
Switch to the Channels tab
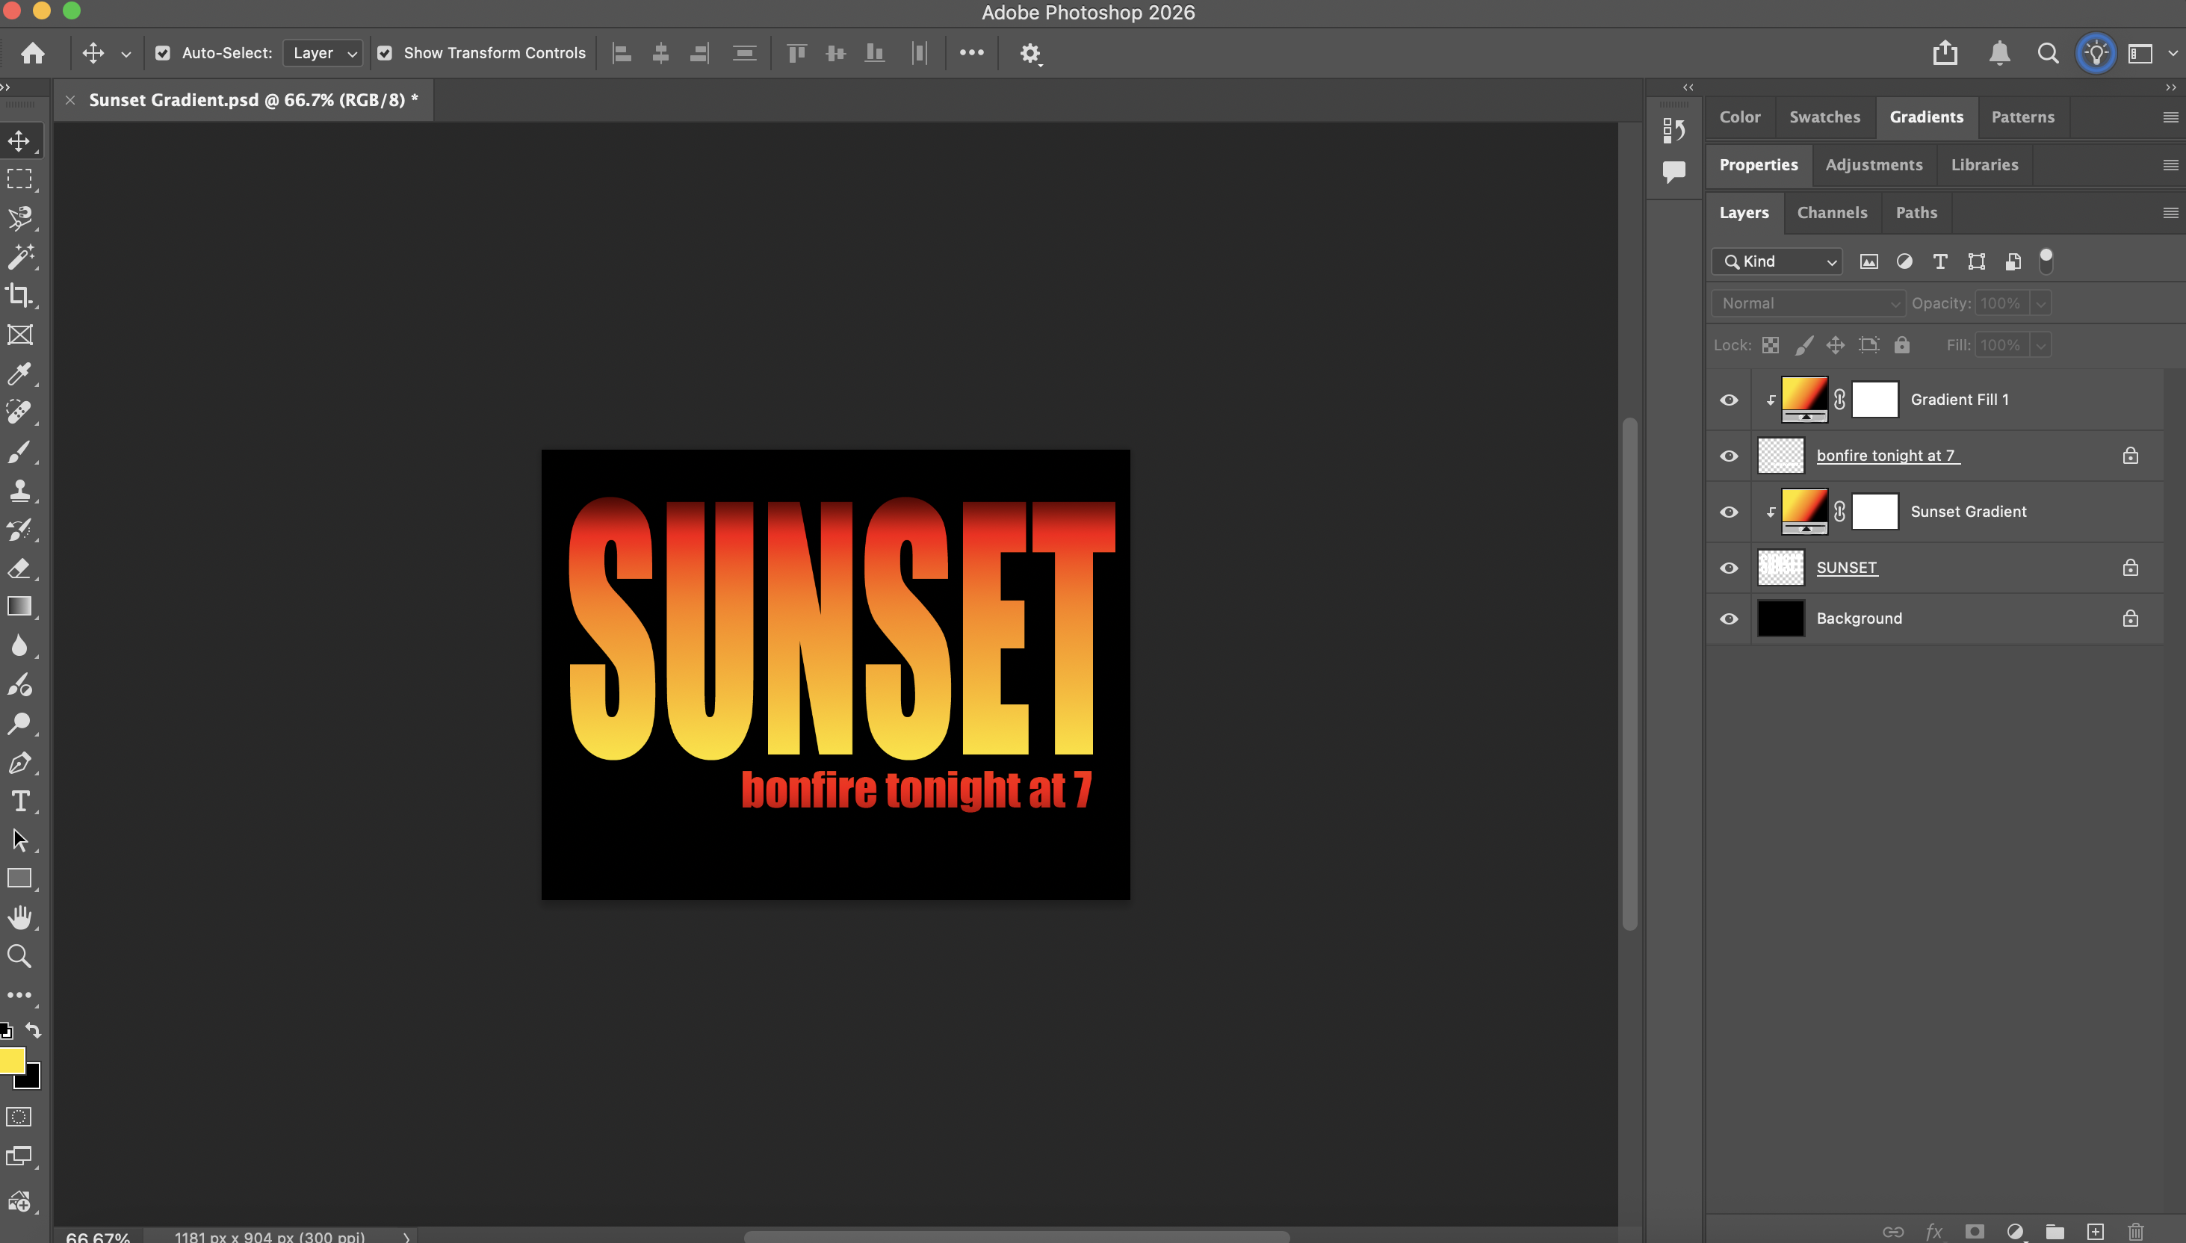point(1832,213)
